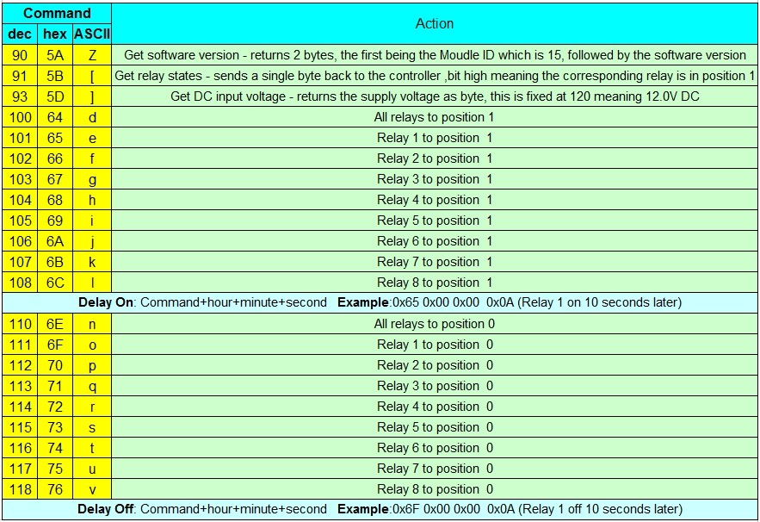Select 'Relay 2 to position 0' text
The height and width of the screenshot is (522, 760).
(x=435, y=365)
